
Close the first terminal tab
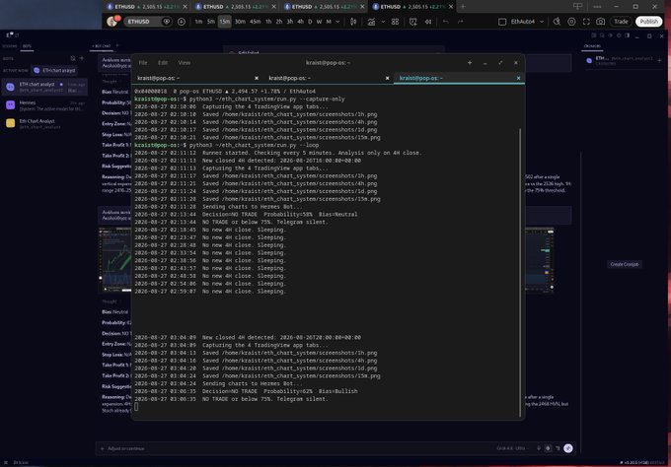[x=257, y=78]
